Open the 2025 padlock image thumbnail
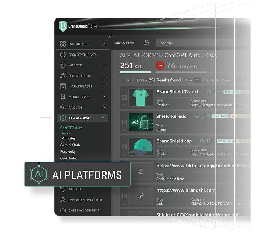The height and width of the screenshot is (232, 259). pyautogui.click(x=141, y=122)
